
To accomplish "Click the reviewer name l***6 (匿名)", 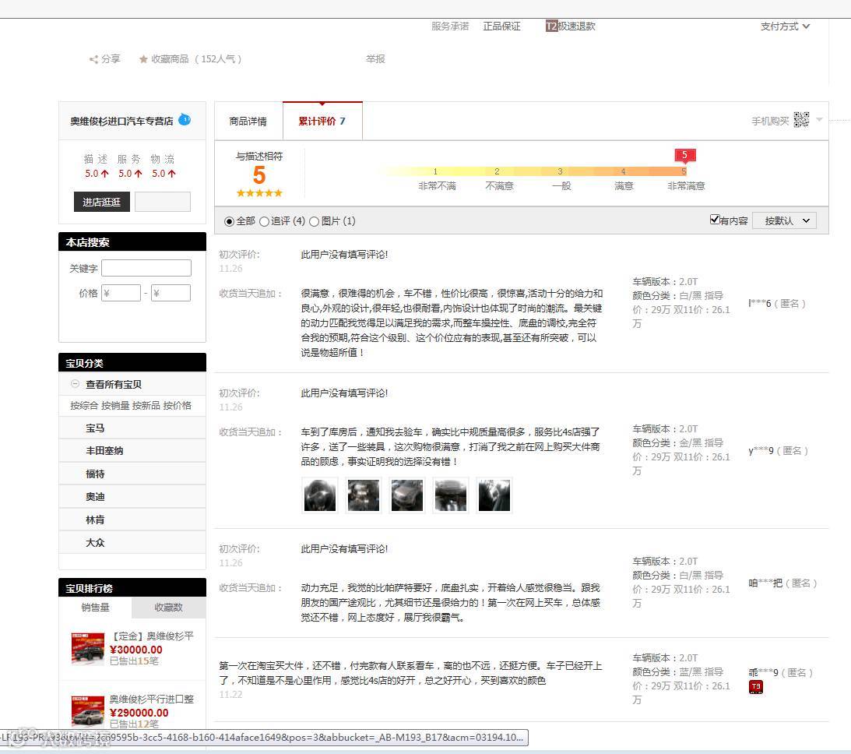I will [x=777, y=304].
